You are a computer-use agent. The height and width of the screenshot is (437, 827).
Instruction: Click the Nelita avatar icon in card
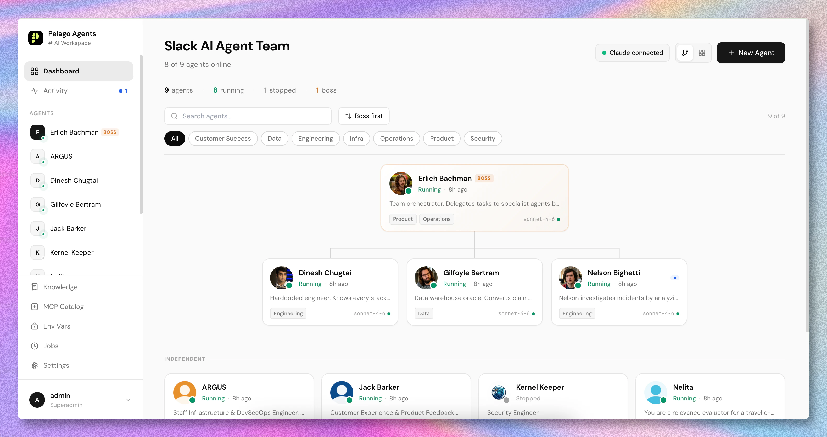click(656, 392)
